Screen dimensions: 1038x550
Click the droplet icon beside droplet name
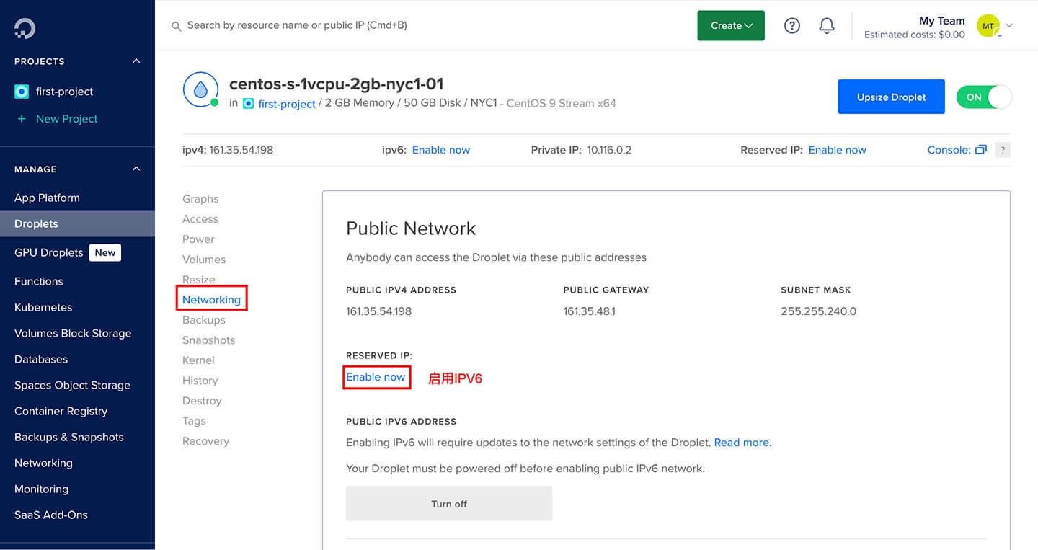point(200,89)
